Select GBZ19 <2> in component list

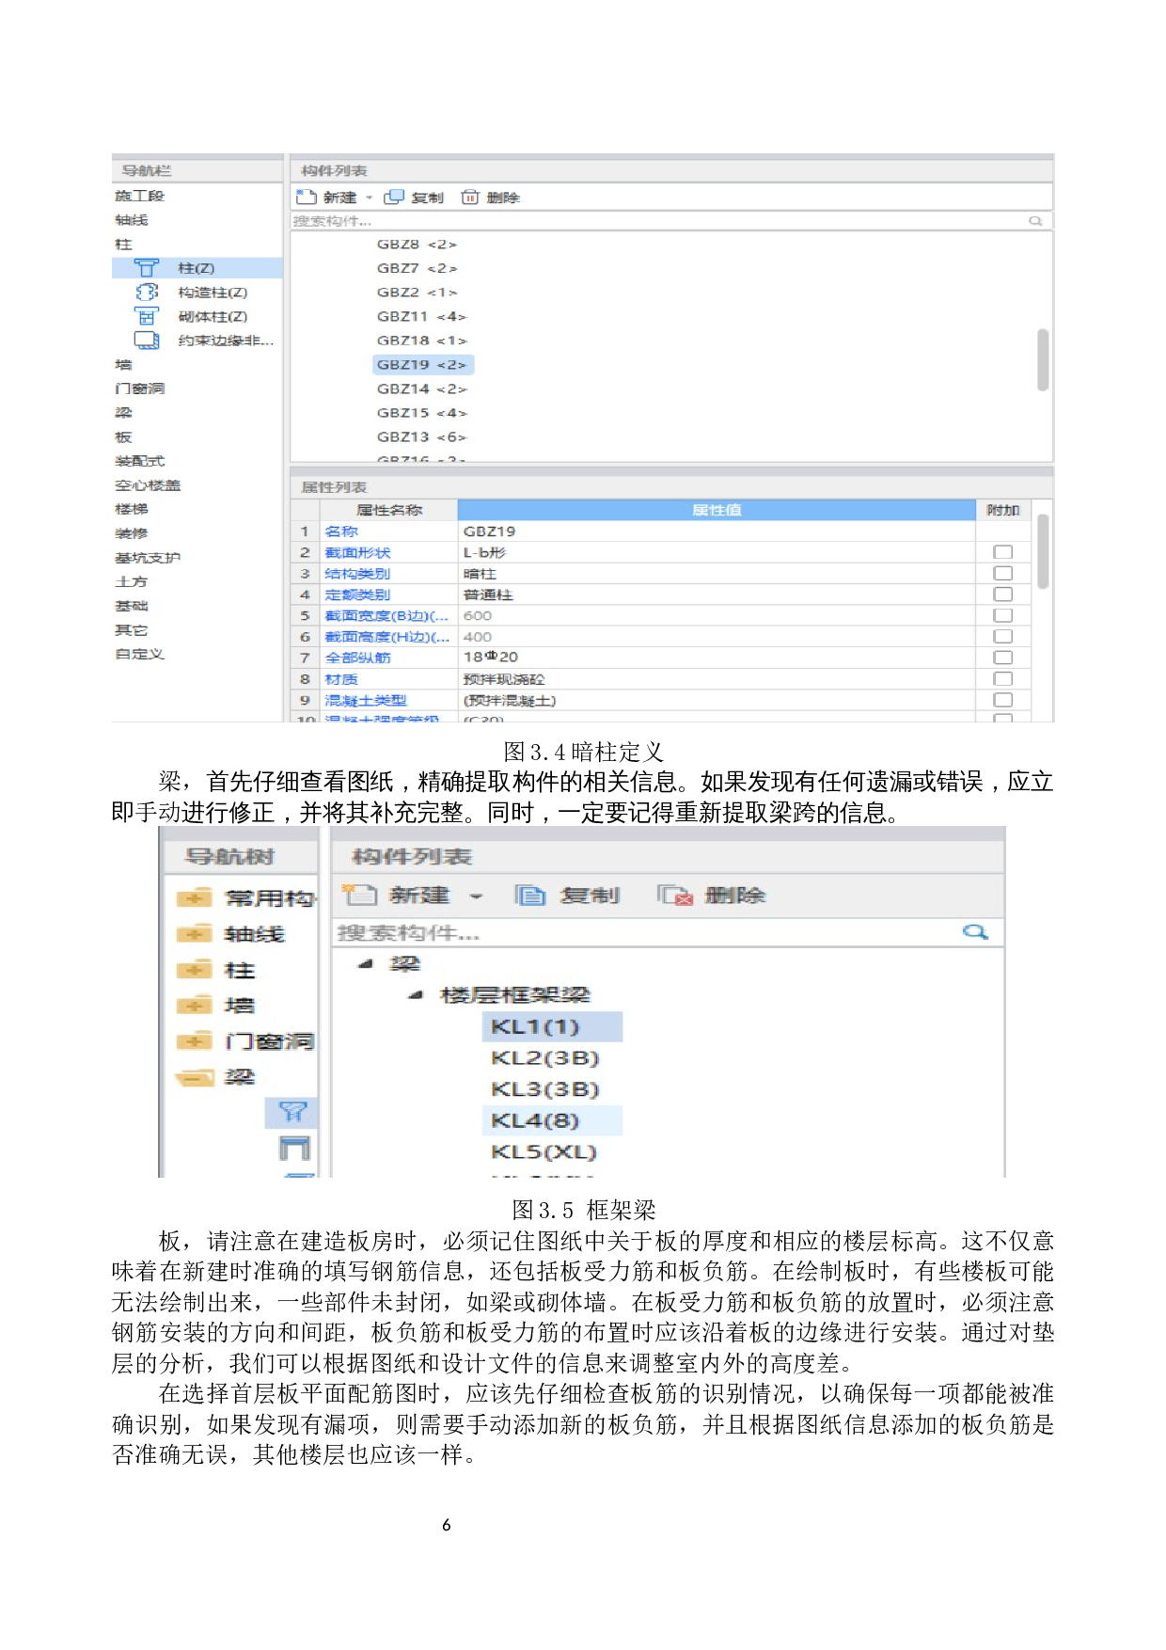[x=421, y=364]
